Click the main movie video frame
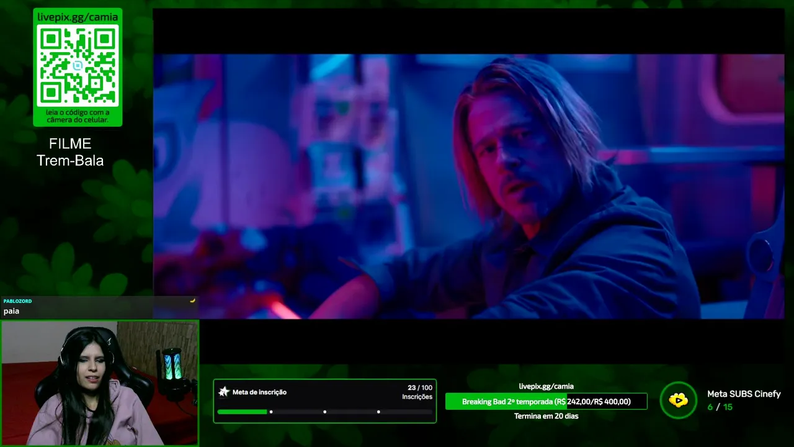This screenshot has height=447, width=794. [x=468, y=186]
